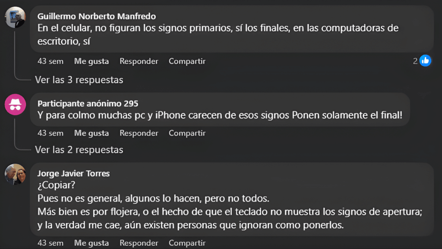Share the anonymous participant's comment
This screenshot has height=249, width=442.
point(187,133)
